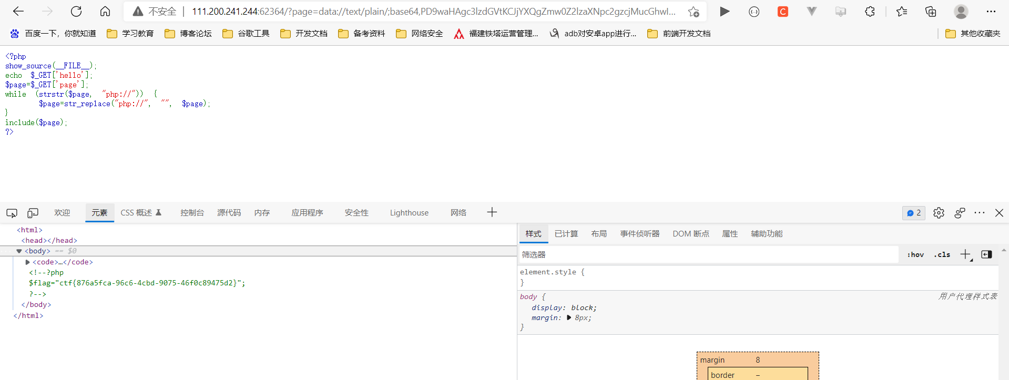Screen dimensions: 1009x380
Task: Add more tools tab with plus
Action: point(492,212)
